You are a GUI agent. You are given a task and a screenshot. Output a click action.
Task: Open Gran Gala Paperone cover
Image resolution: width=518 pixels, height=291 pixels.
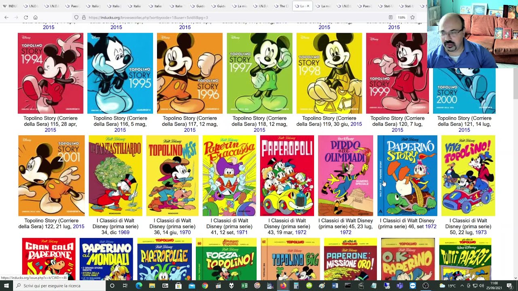(x=49, y=259)
